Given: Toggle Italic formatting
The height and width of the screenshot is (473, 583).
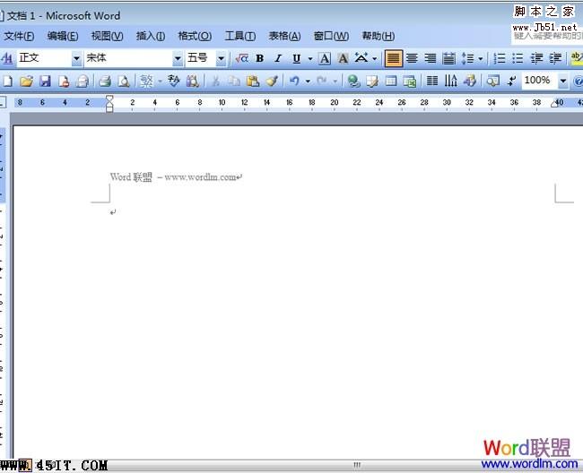Looking at the screenshot, I should coord(278,58).
